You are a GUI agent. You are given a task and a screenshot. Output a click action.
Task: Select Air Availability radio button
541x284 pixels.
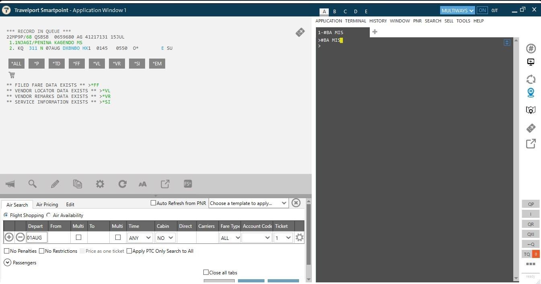(49, 215)
